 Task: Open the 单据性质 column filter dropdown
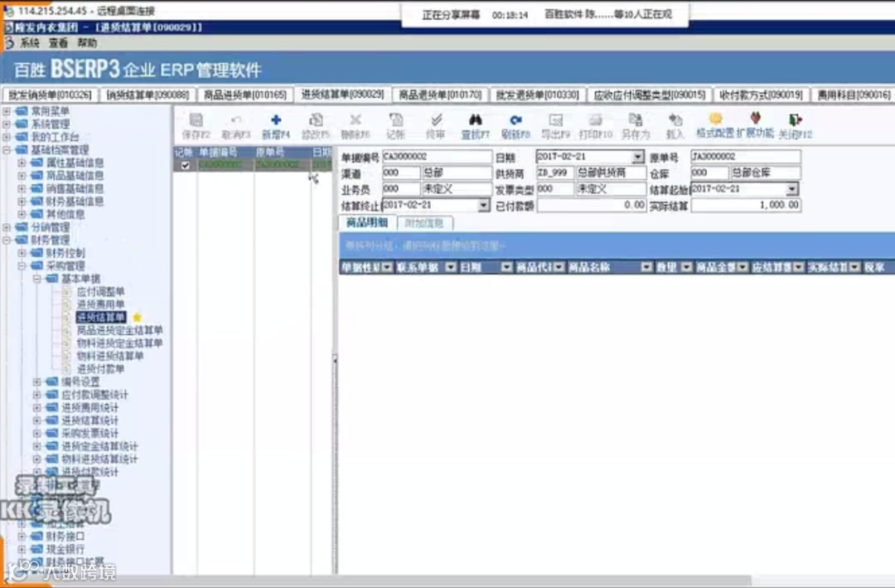click(388, 267)
